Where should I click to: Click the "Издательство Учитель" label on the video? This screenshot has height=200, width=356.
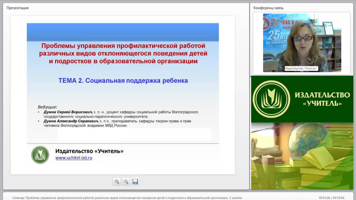pyautogui.click(x=302, y=68)
